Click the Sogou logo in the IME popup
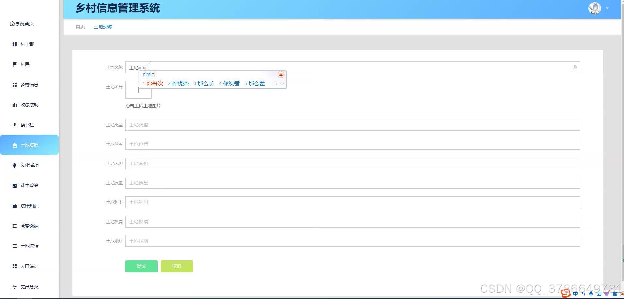Image resolution: width=624 pixels, height=299 pixels. [x=281, y=75]
